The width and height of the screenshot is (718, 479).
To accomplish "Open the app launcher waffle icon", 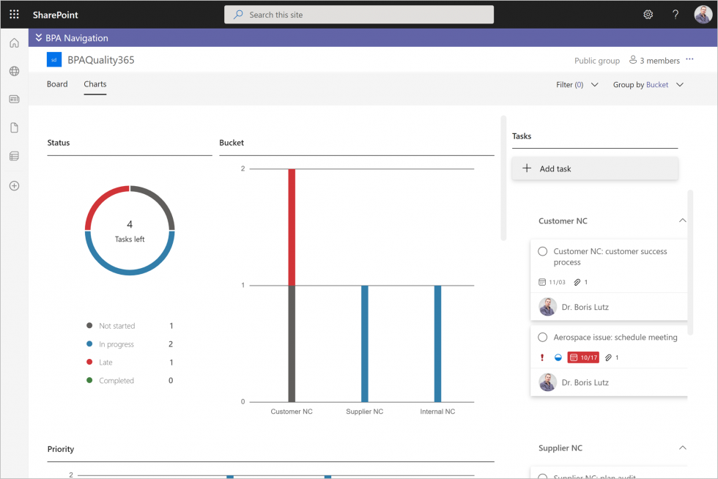I will 13,15.
